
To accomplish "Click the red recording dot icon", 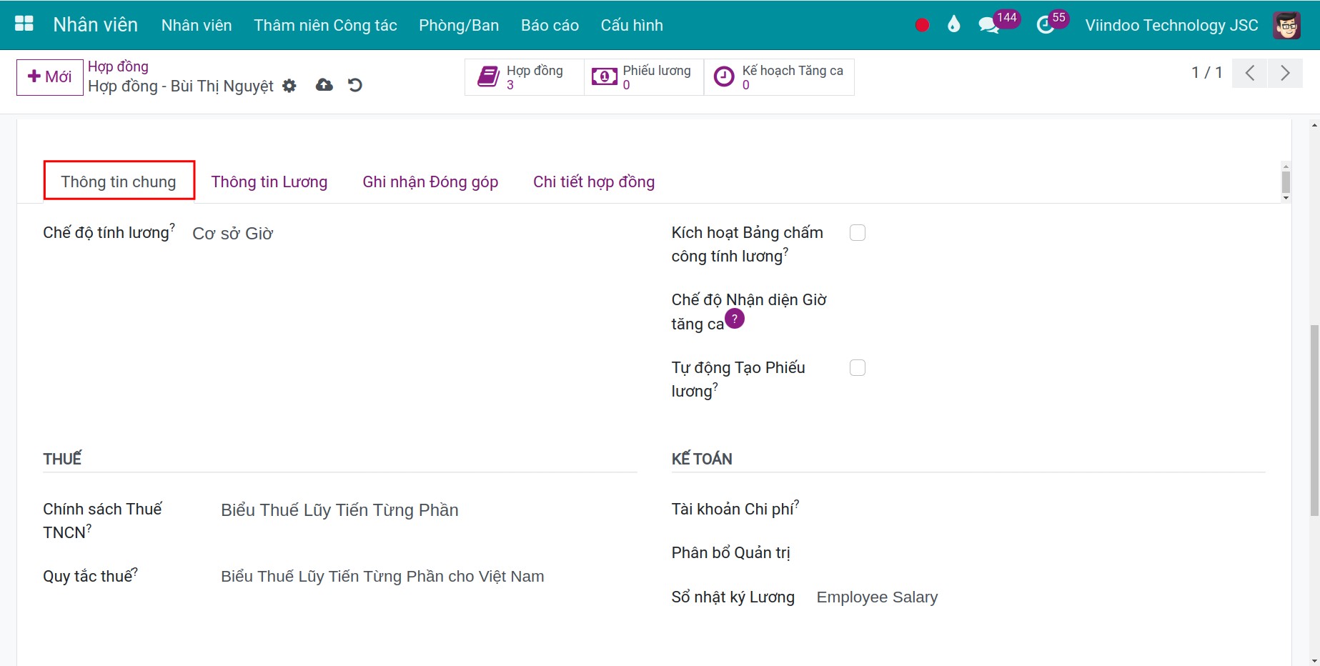I will (x=922, y=25).
